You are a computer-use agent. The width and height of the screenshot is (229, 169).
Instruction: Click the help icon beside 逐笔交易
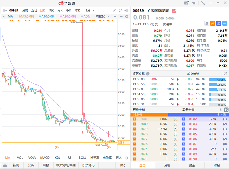click(148, 74)
